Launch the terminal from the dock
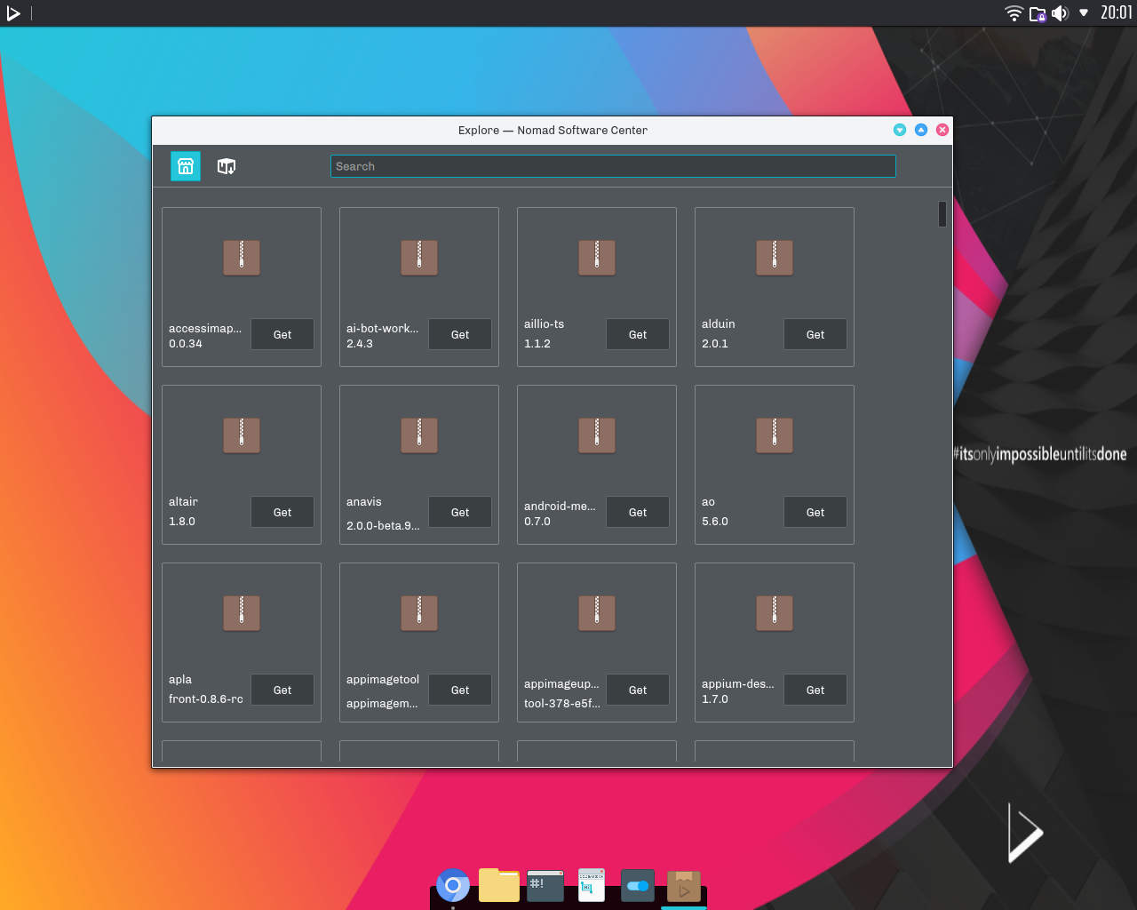1137x910 pixels. click(545, 886)
